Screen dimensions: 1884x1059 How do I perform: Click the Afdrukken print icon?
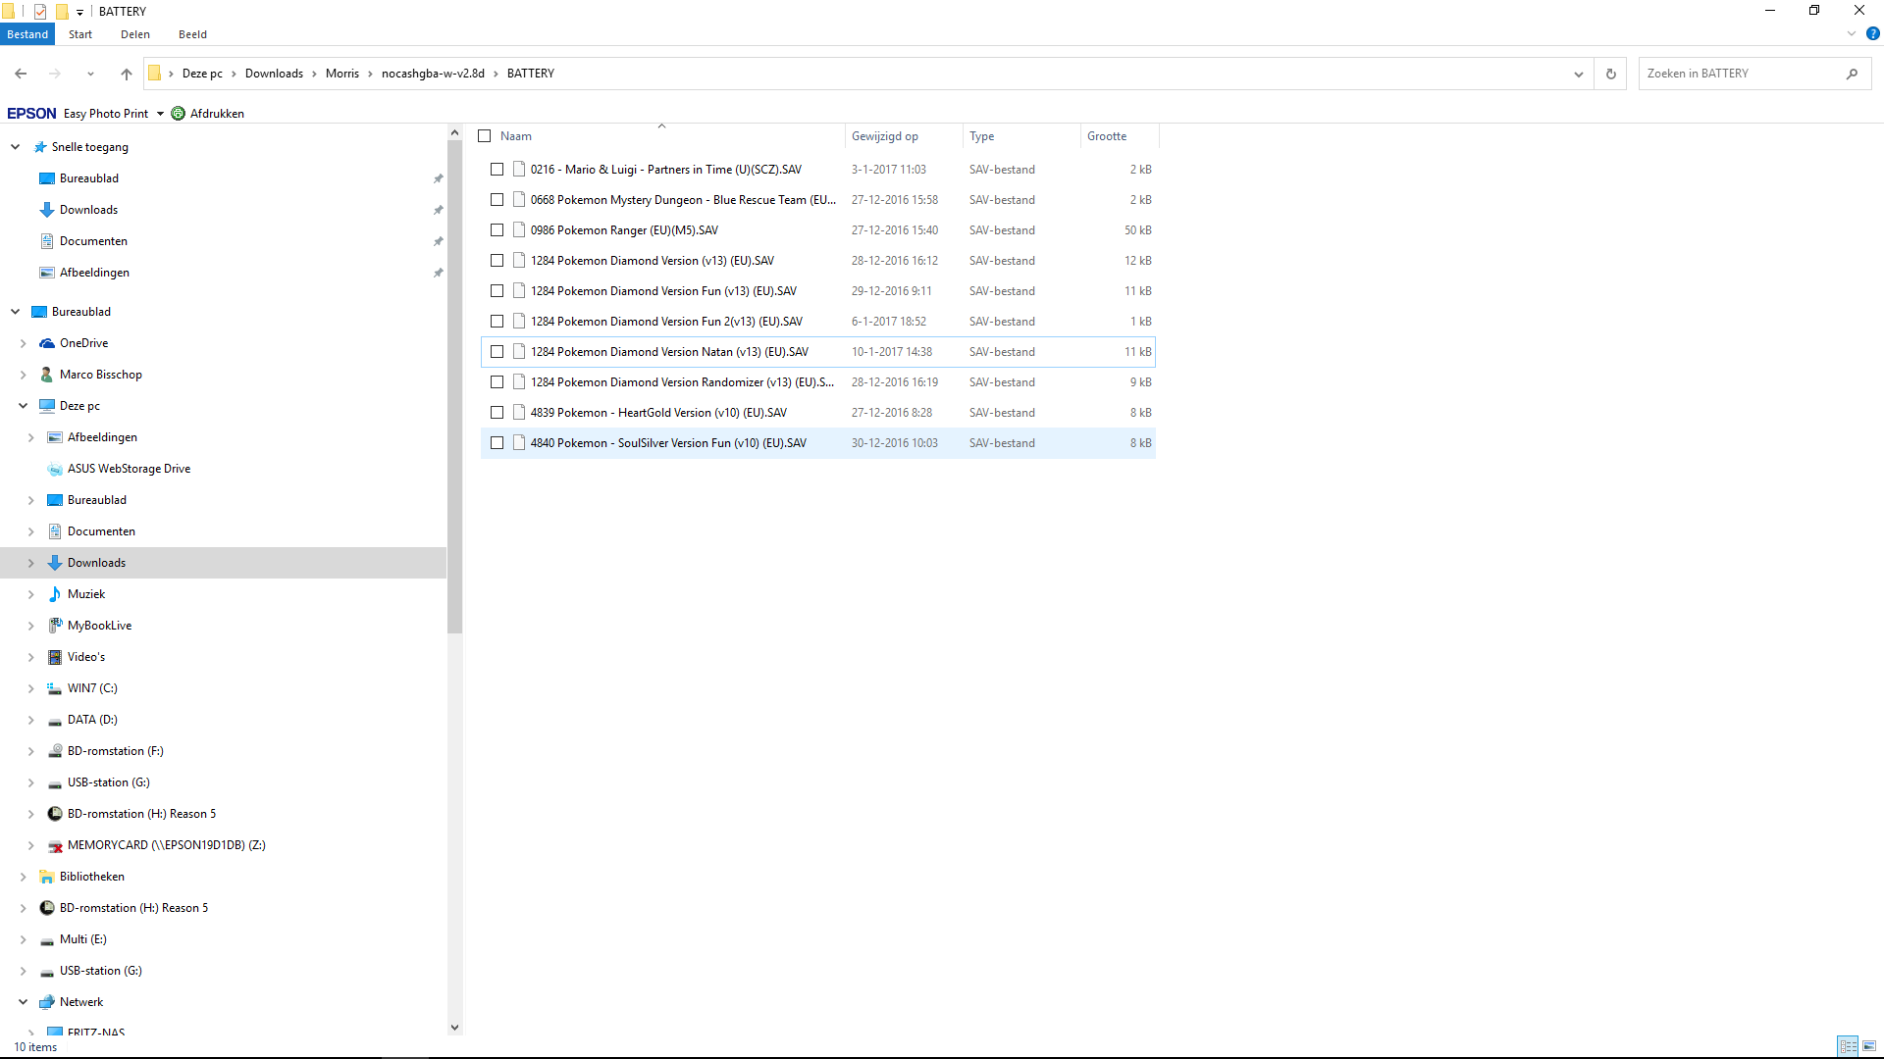[x=179, y=114]
